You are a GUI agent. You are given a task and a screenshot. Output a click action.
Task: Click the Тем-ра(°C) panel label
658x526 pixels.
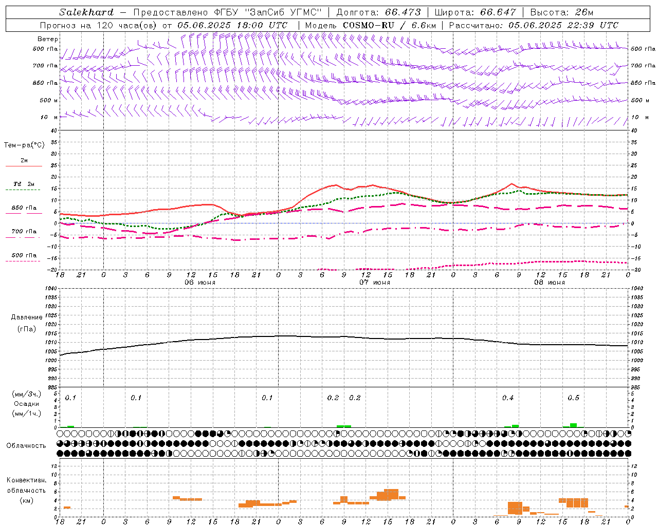point(24,145)
